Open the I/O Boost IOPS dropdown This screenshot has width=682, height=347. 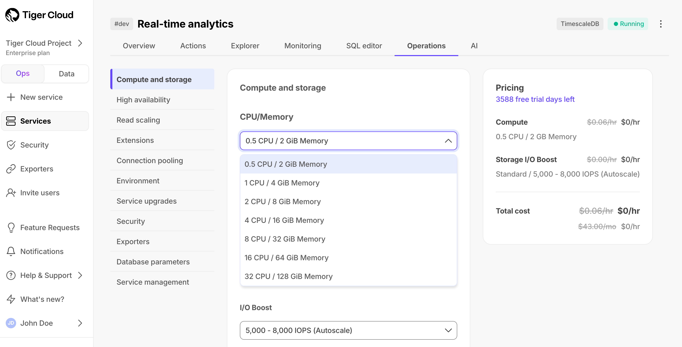point(349,330)
